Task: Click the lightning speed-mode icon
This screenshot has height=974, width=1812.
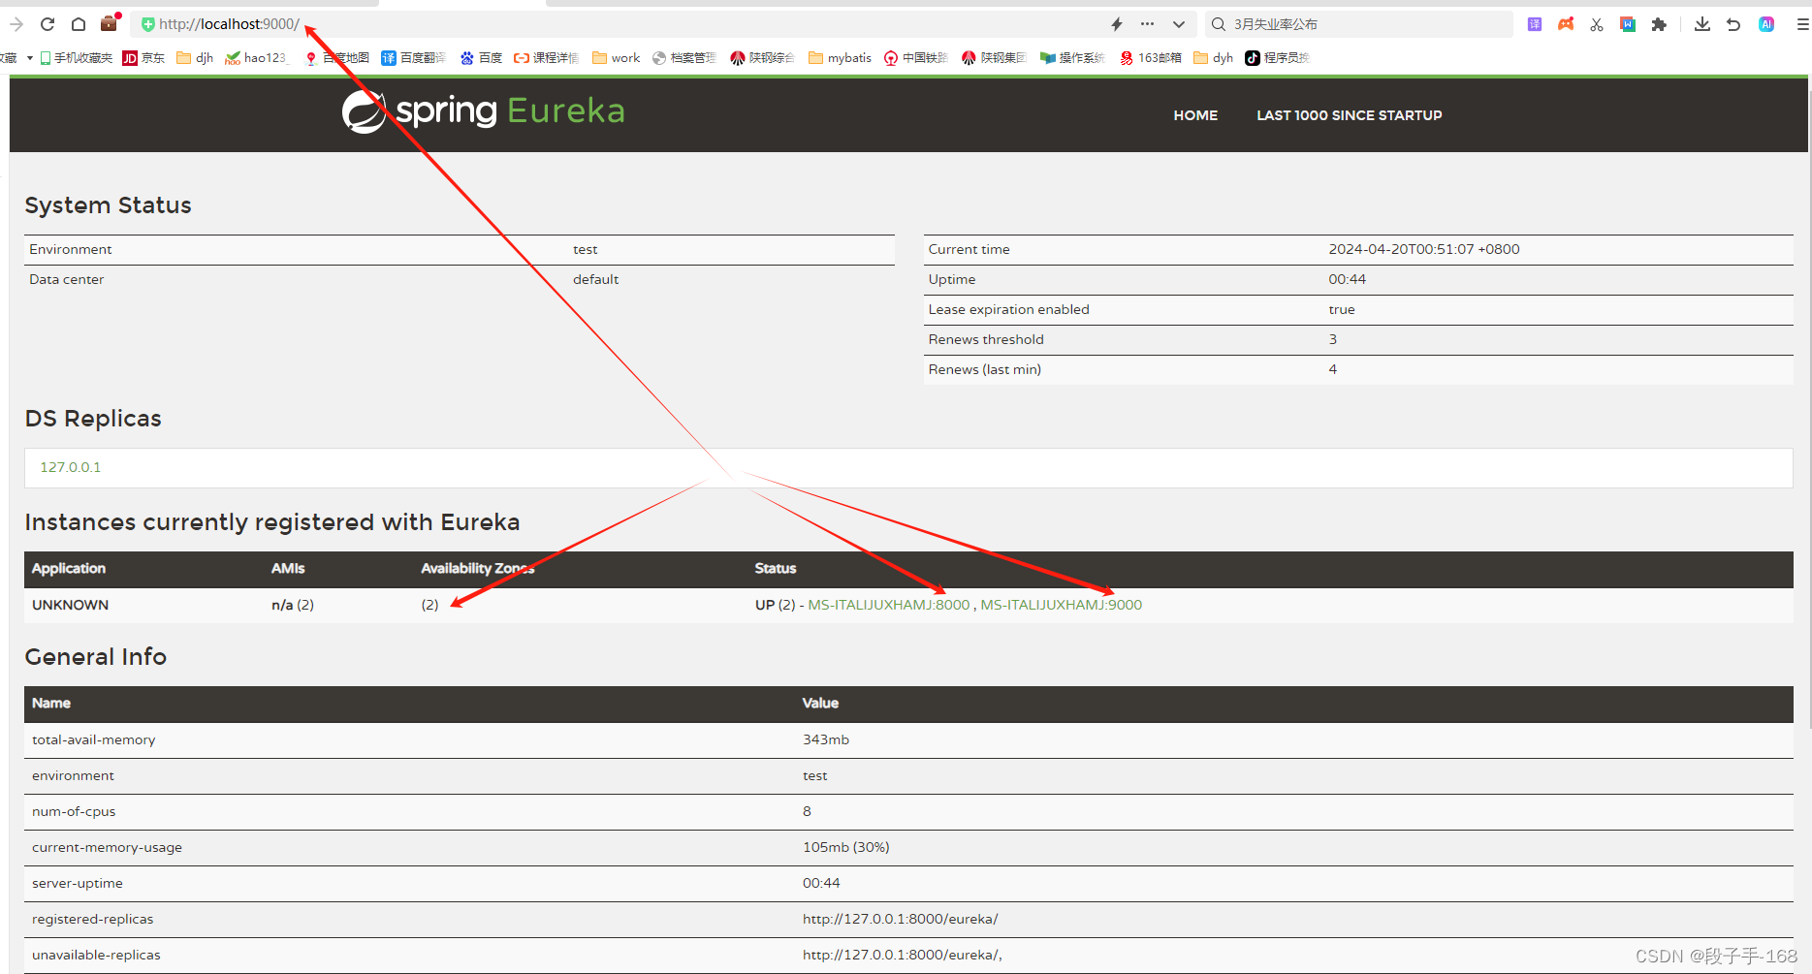Action: [x=1117, y=24]
